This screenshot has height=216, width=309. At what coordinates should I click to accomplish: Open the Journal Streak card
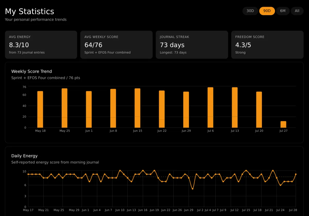[192, 45]
